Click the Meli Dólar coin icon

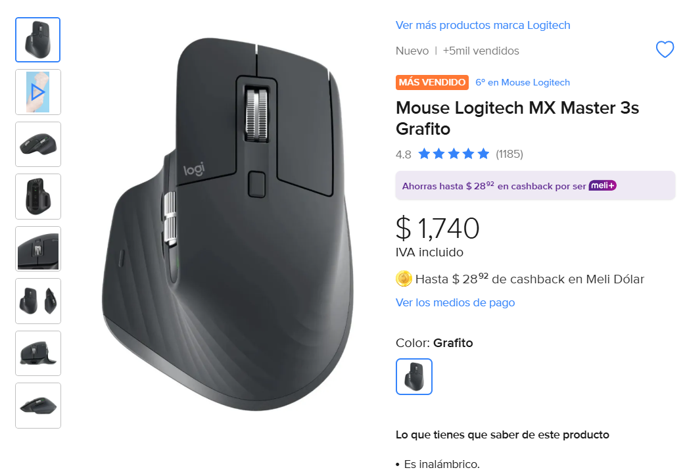(x=404, y=279)
